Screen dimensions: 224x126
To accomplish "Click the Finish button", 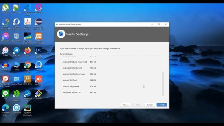I will point(162,105).
